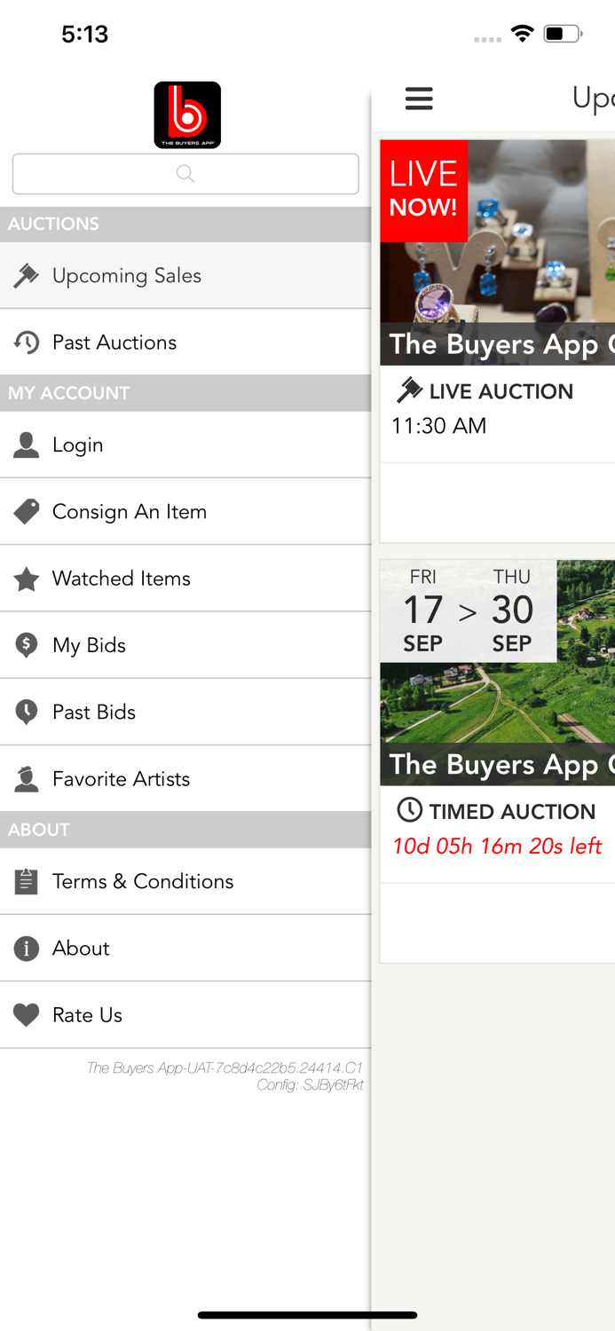
Task: Click the document icon for Terms & Conditions
Action: point(27,880)
